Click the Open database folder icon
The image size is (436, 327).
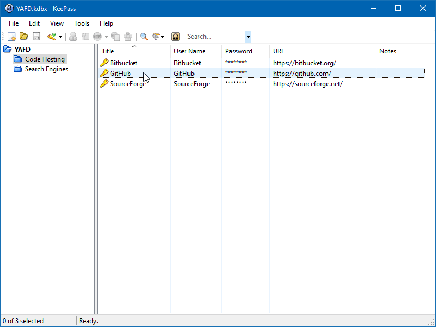(x=24, y=37)
